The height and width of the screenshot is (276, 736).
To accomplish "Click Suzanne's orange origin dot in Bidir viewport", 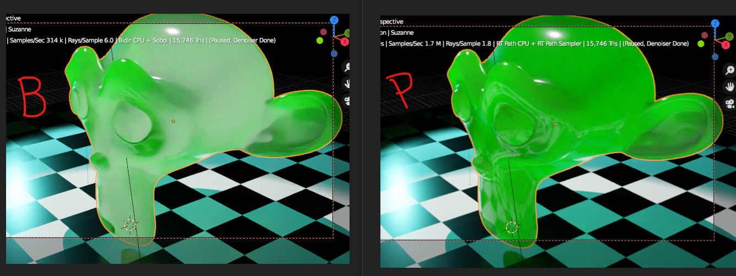I will tap(173, 121).
